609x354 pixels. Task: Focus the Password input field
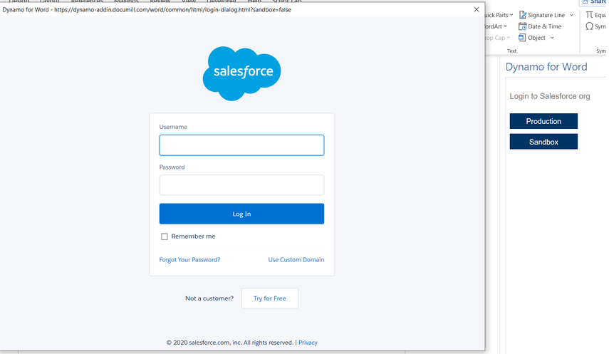coord(241,185)
